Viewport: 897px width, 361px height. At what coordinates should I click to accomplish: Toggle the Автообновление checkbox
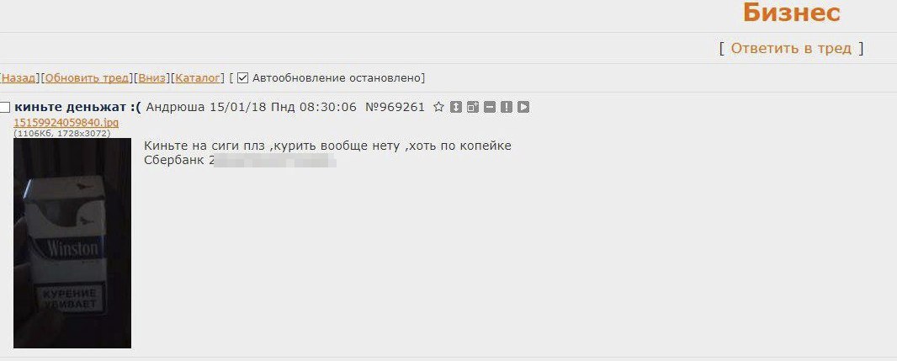pyautogui.click(x=242, y=77)
